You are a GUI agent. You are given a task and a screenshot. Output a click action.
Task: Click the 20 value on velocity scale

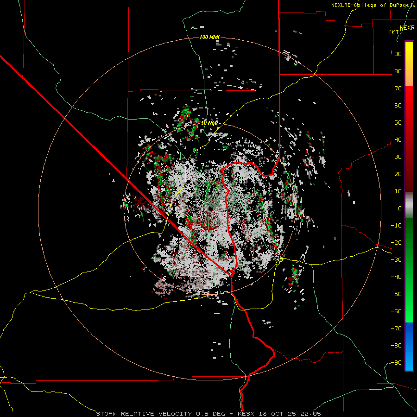[x=398, y=174]
